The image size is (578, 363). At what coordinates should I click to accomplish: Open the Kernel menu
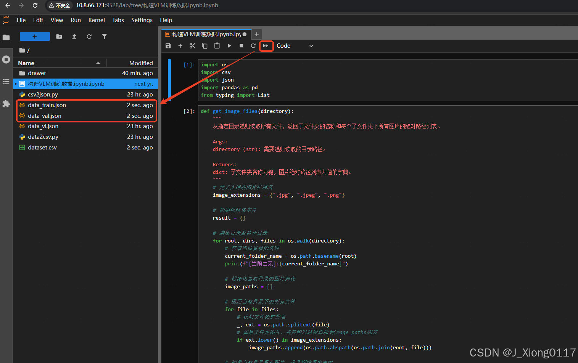97,20
